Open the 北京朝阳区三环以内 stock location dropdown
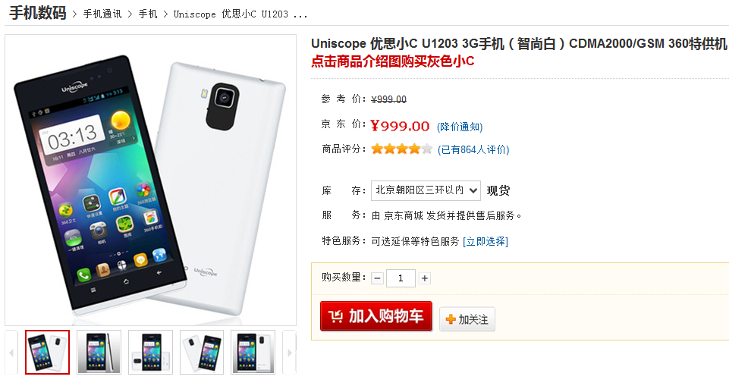Viewport: 729px width, 386px height. (426, 190)
